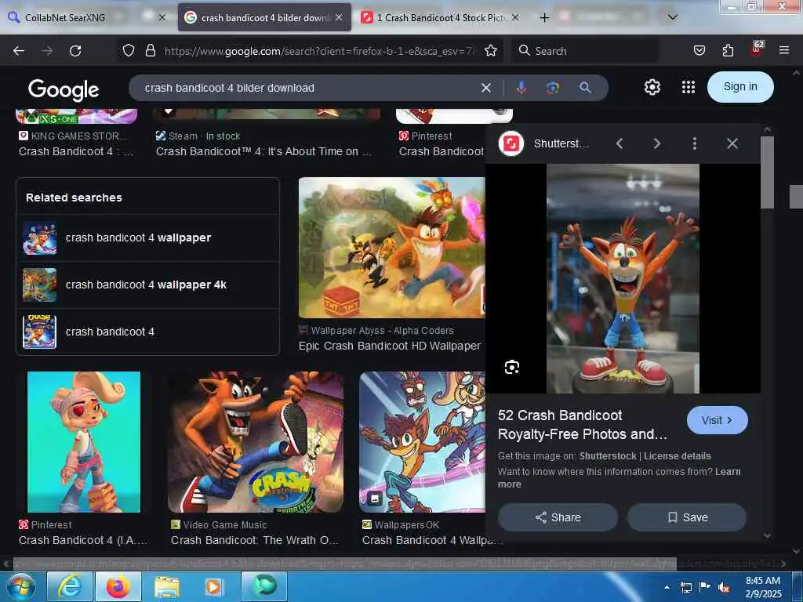Screen dimensions: 803x602
Task: Open the list all tabs dropdown arrow
Action: (x=673, y=17)
